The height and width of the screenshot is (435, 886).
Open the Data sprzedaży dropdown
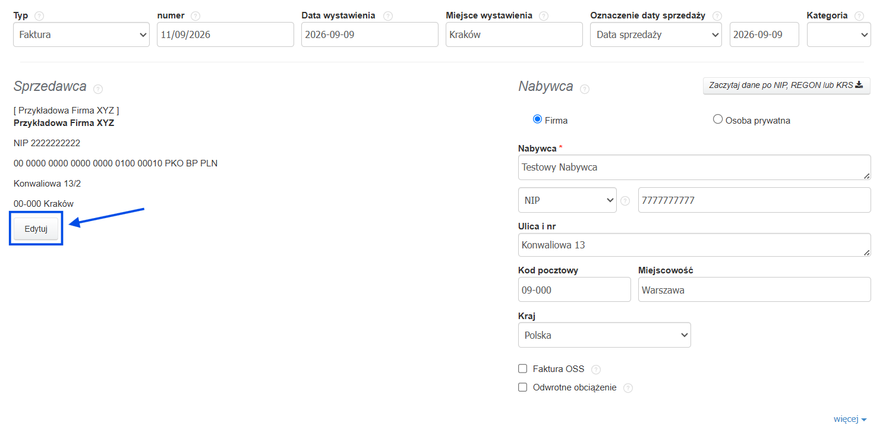pos(656,34)
